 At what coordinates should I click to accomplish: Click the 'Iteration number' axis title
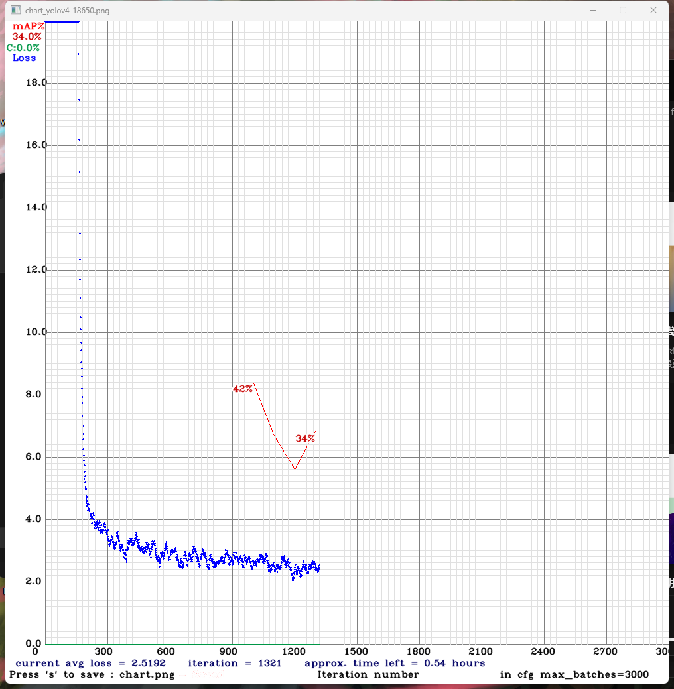[x=368, y=674]
